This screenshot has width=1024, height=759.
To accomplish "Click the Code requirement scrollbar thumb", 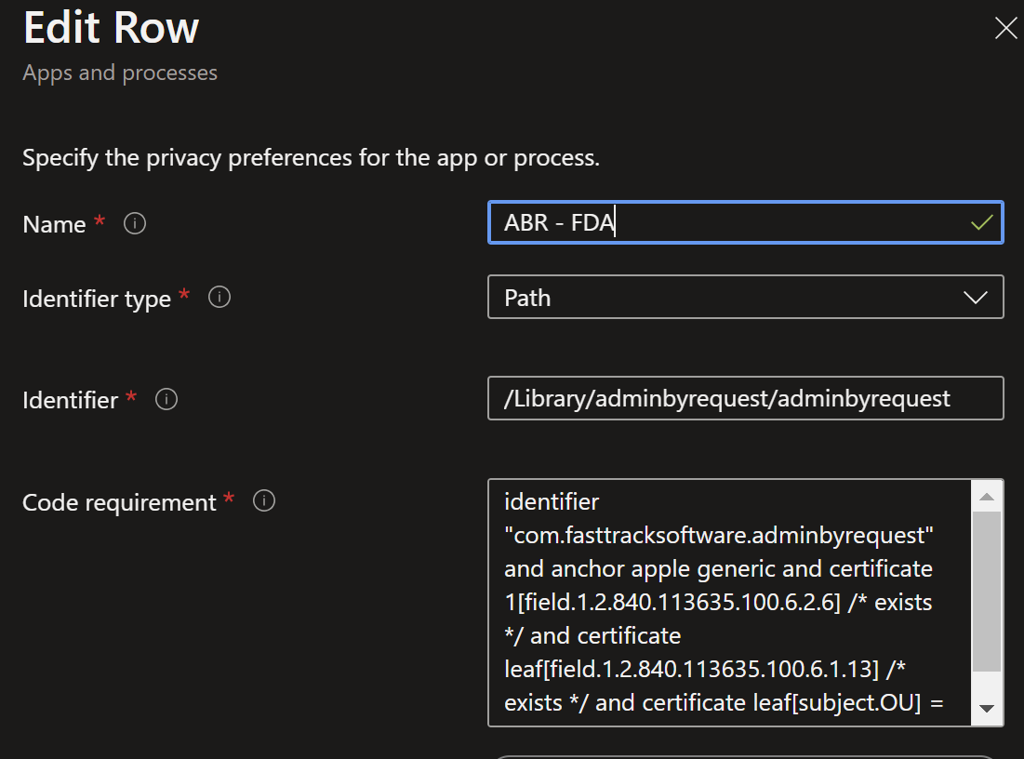I will click(x=987, y=592).
